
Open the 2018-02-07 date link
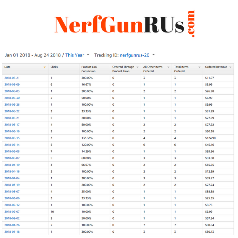point(12,212)
